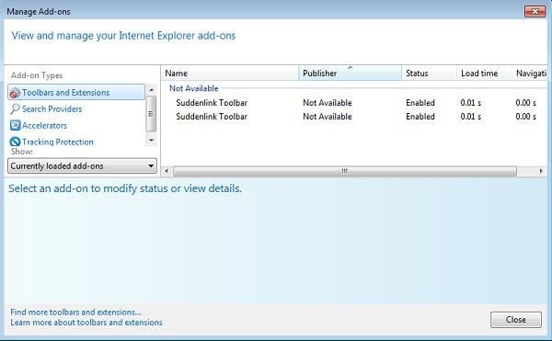Click the Close button
Image resolution: width=552 pixels, height=341 pixels.
(516, 320)
